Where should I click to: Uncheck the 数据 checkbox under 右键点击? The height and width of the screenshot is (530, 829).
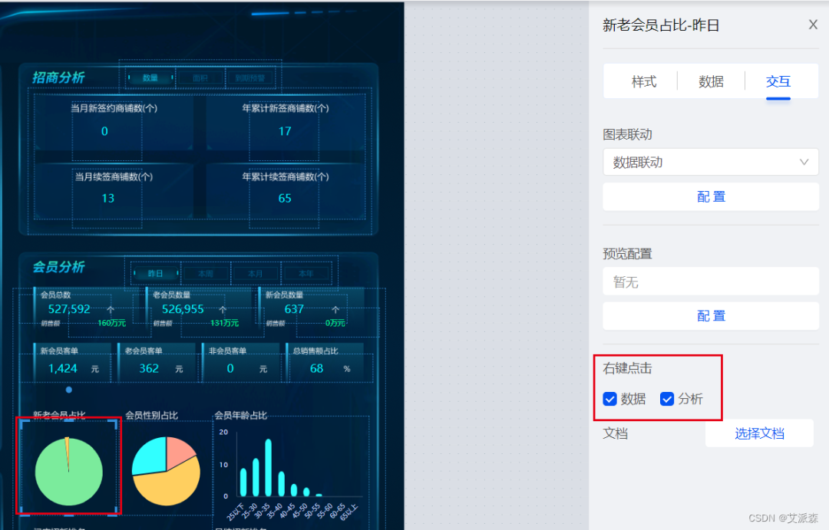[609, 399]
